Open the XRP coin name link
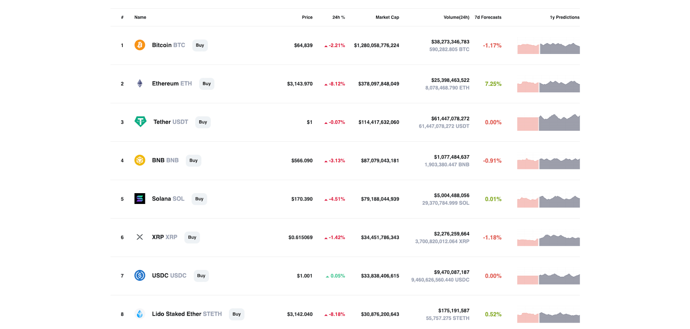 pyautogui.click(x=164, y=237)
